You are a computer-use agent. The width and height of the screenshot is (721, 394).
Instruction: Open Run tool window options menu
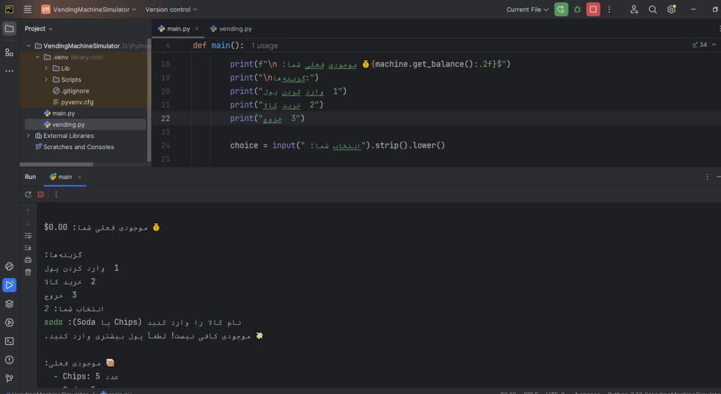coord(707,177)
